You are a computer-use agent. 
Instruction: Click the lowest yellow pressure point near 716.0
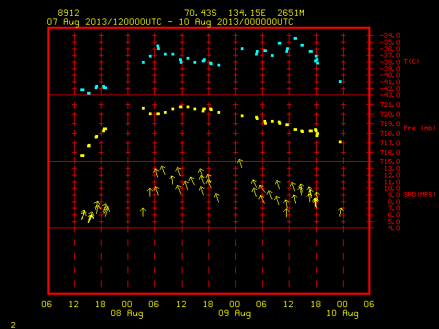82,156
